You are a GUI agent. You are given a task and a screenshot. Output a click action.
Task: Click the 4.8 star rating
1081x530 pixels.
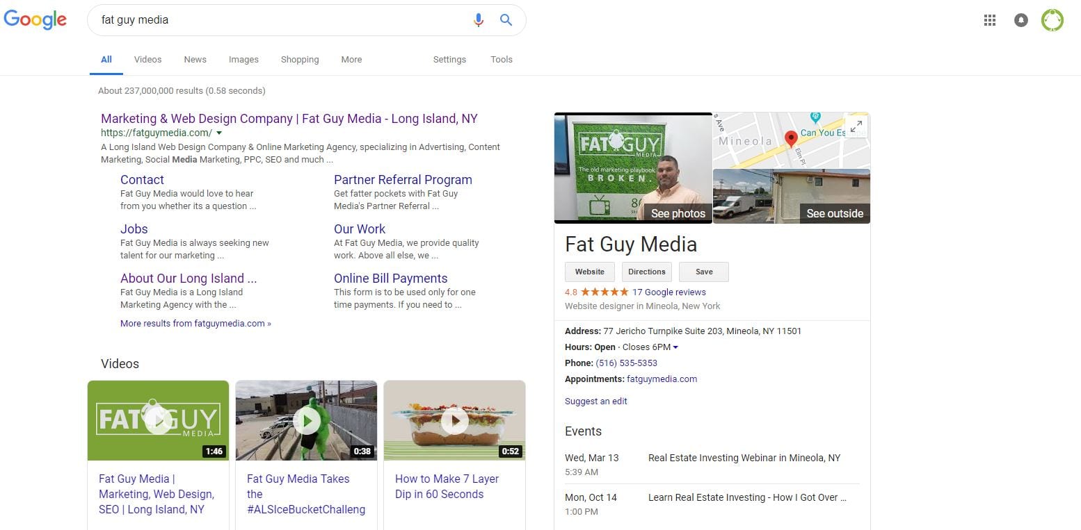tap(597, 292)
